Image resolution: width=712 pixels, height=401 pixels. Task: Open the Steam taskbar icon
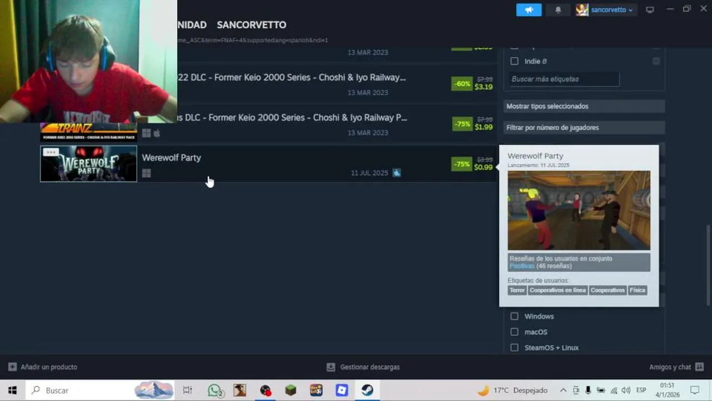point(367,390)
